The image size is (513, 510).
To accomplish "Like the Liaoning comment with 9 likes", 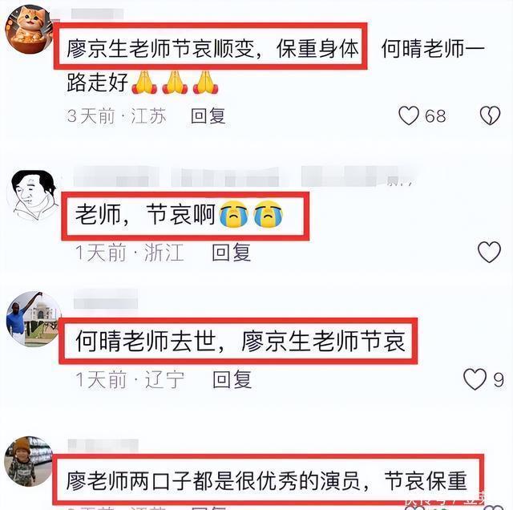I will point(475,379).
